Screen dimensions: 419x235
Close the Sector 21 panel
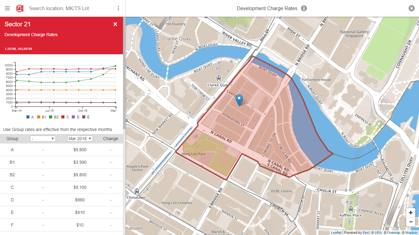click(x=115, y=24)
